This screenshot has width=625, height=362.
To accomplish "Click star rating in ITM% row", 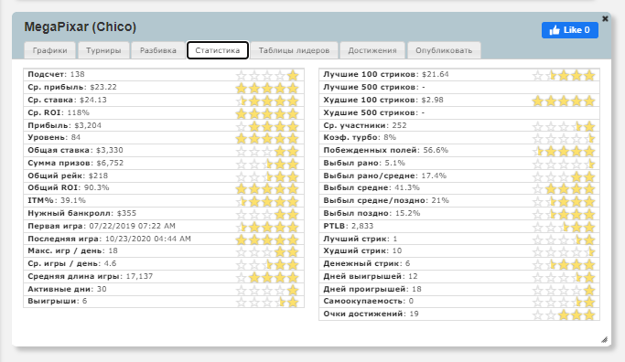I will 267,201.
